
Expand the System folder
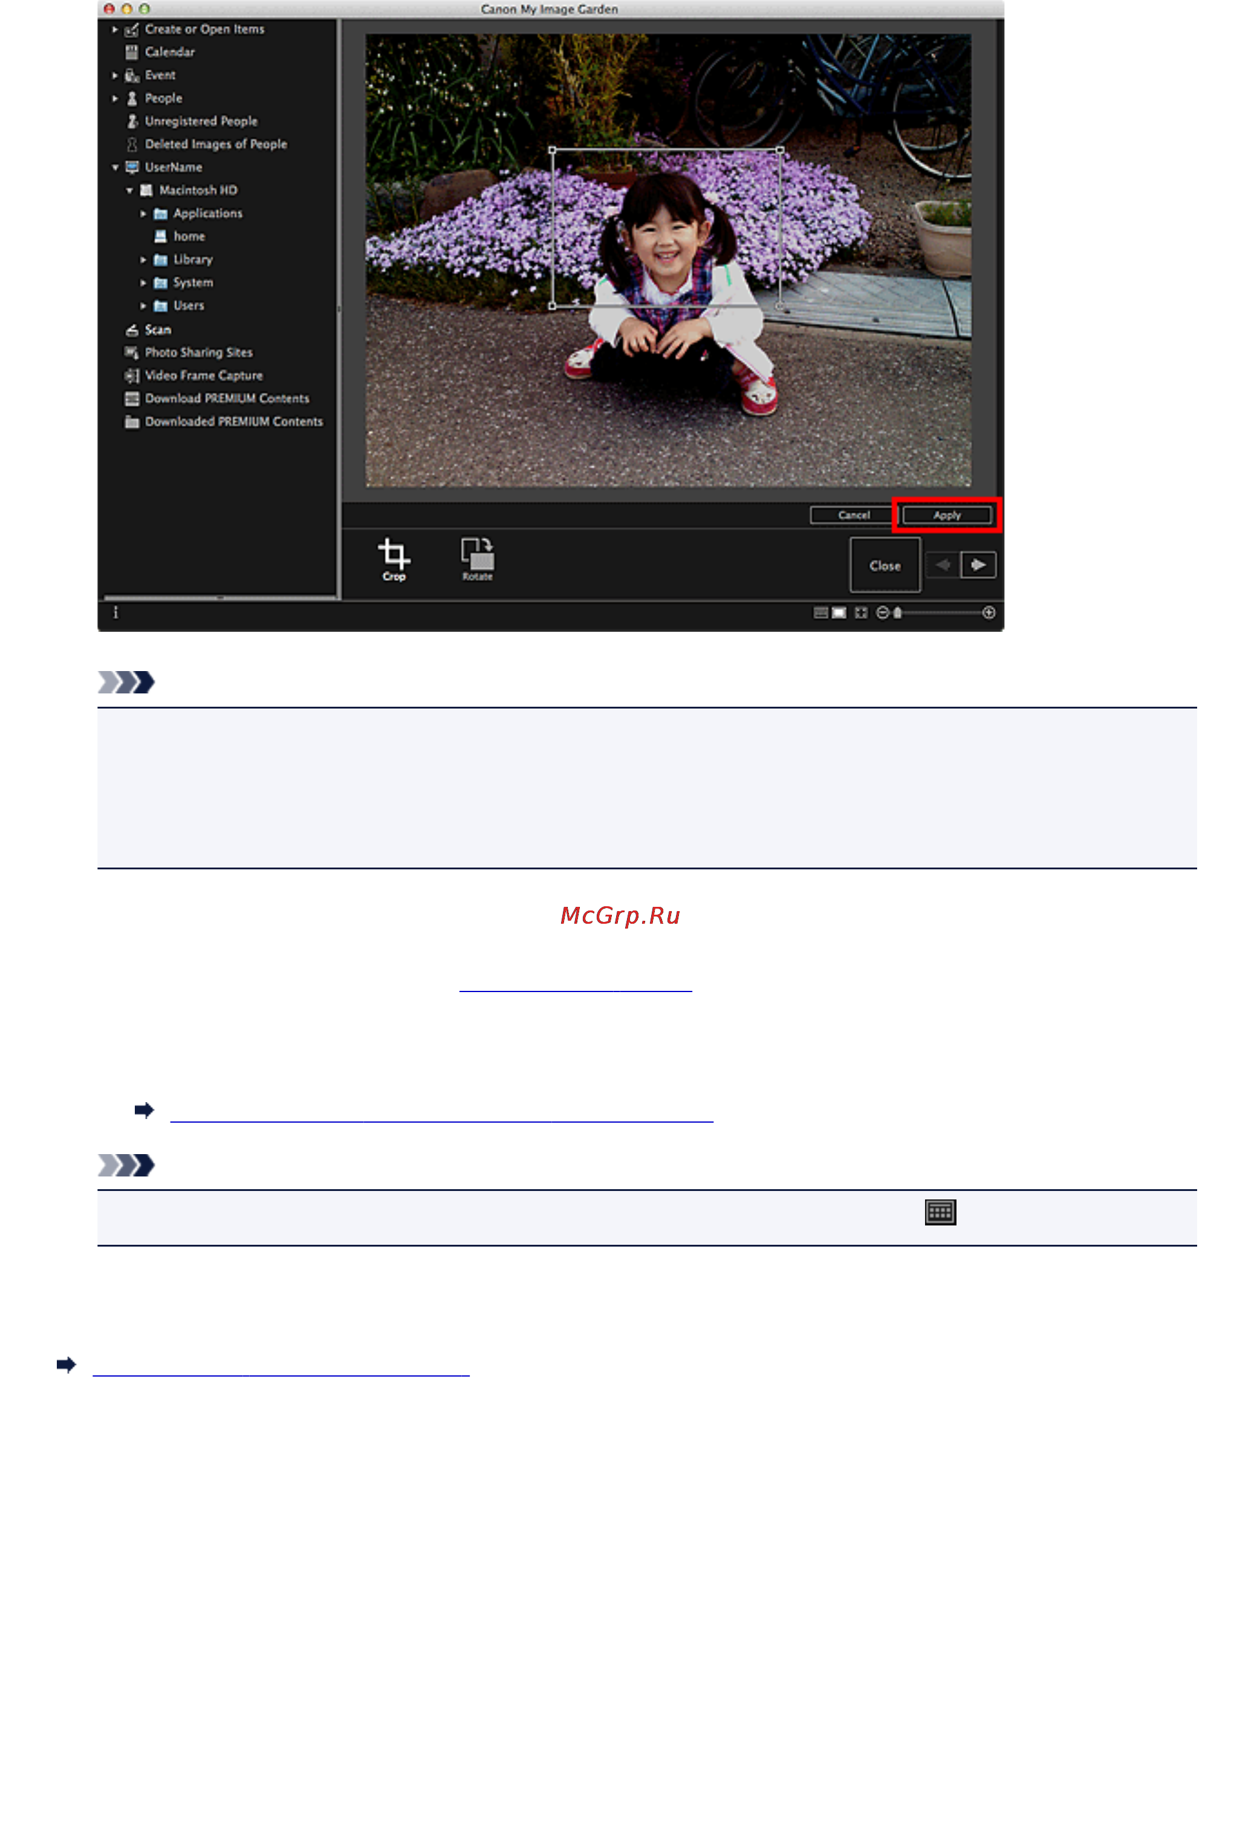[143, 282]
